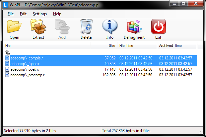Sort by the File column header

[x=47, y=46]
